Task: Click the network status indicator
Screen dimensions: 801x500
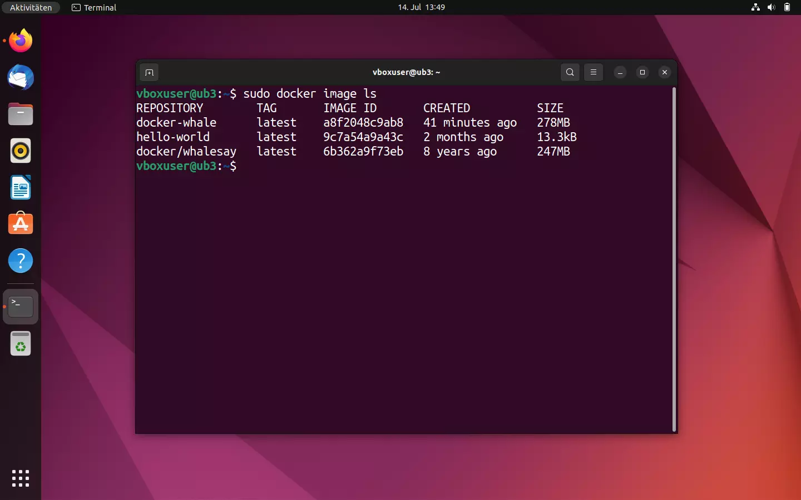Action: pyautogui.click(x=755, y=7)
